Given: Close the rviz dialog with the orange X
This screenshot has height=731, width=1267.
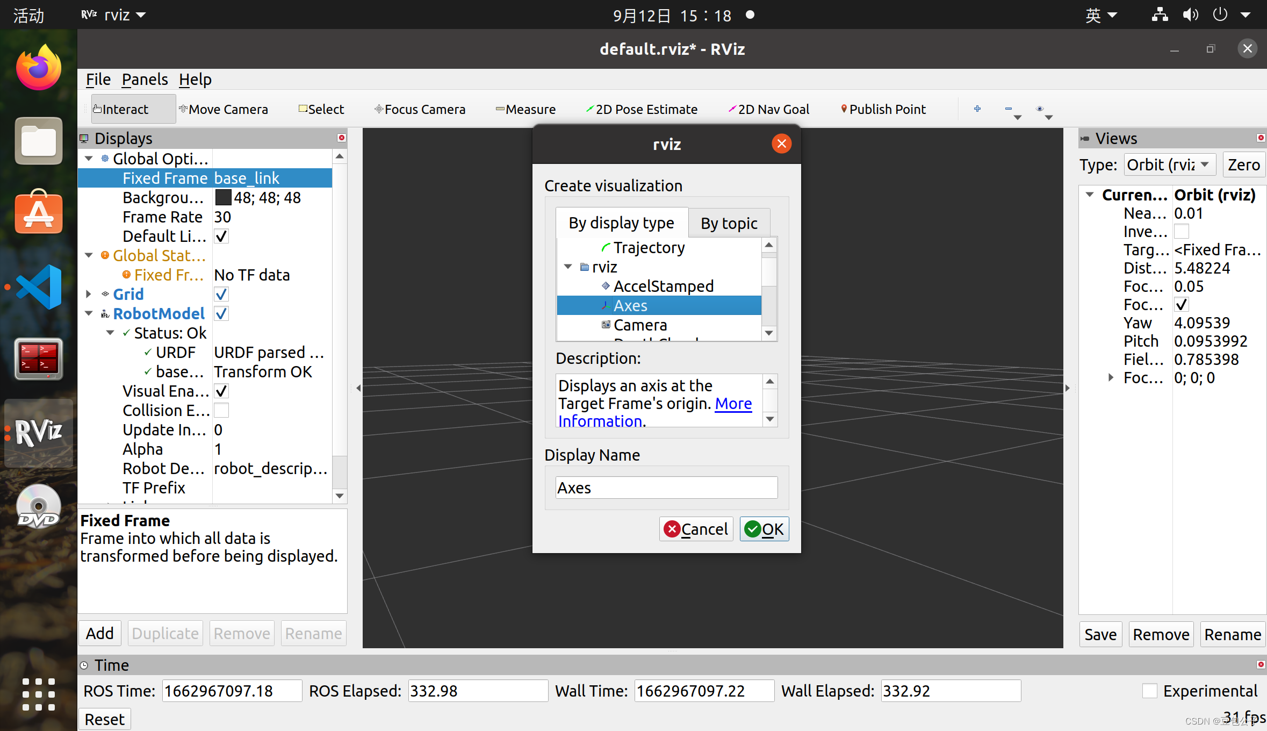Looking at the screenshot, I should point(781,144).
